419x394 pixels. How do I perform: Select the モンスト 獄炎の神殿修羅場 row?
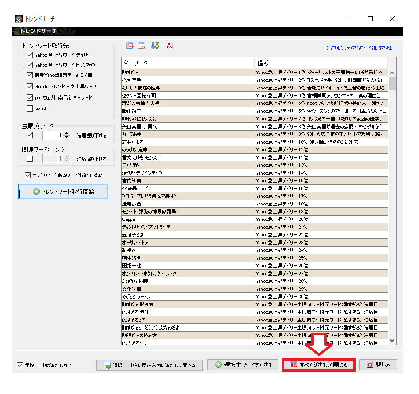(x=255, y=212)
